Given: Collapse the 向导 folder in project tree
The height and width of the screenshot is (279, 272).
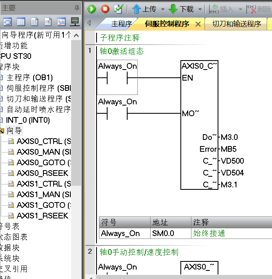Looking at the screenshot, I should click(2, 131).
